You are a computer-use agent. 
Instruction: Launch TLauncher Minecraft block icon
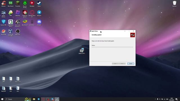point(18,4)
